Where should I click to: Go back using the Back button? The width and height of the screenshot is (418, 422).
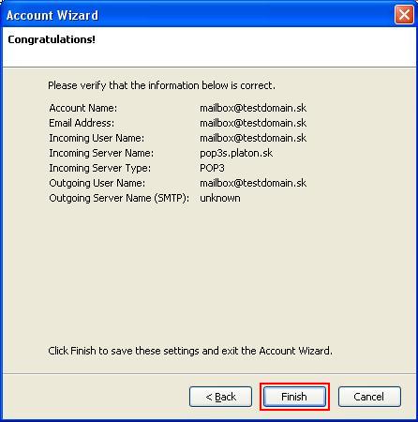click(x=220, y=397)
